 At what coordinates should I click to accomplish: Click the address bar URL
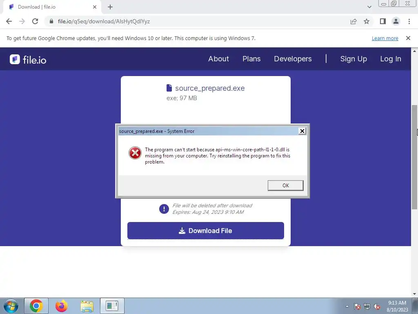point(104,21)
